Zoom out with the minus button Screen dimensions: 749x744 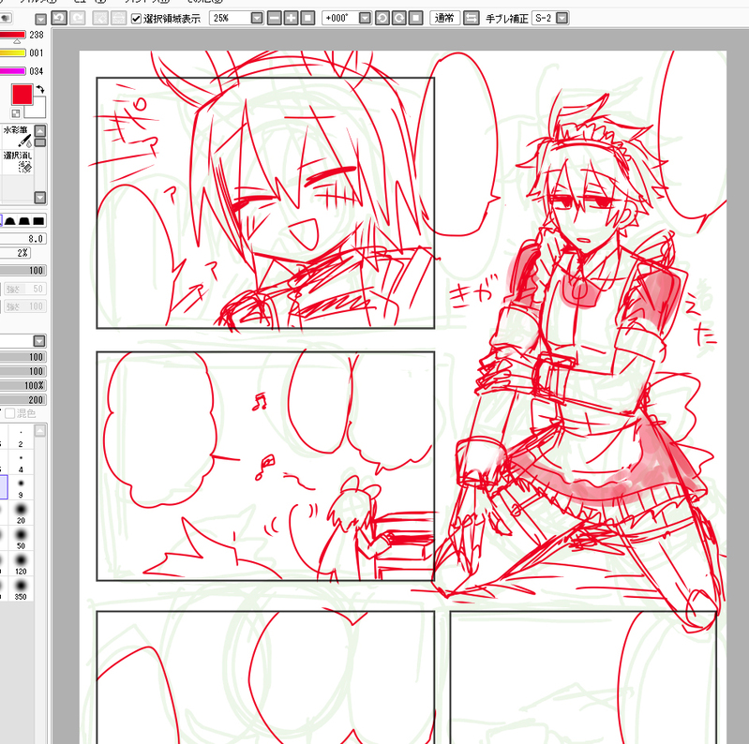tap(274, 18)
